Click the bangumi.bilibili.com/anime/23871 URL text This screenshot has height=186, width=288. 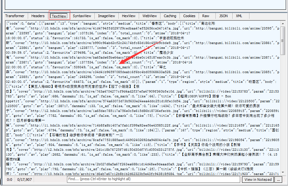pos(234,58)
